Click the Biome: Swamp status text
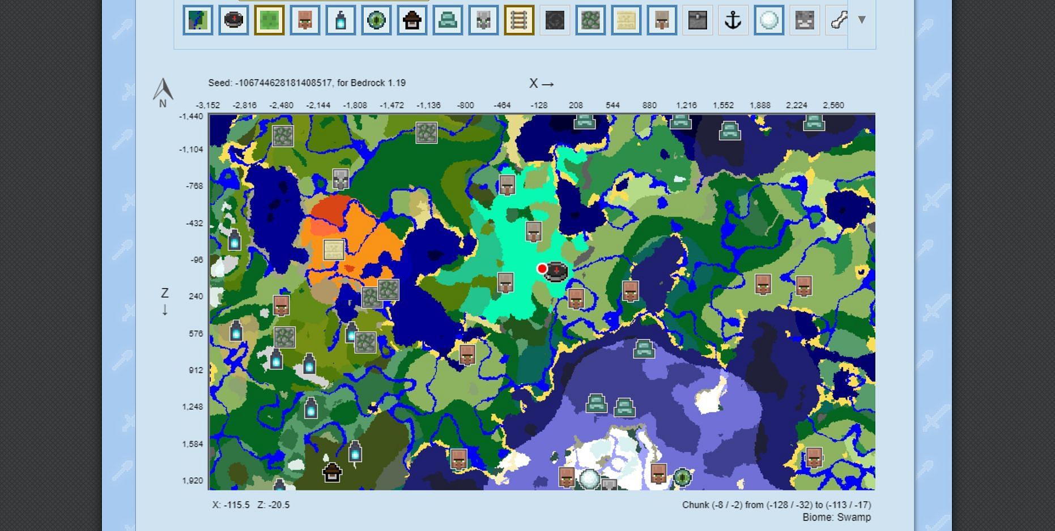This screenshot has height=531, width=1055. tap(837, 517)
